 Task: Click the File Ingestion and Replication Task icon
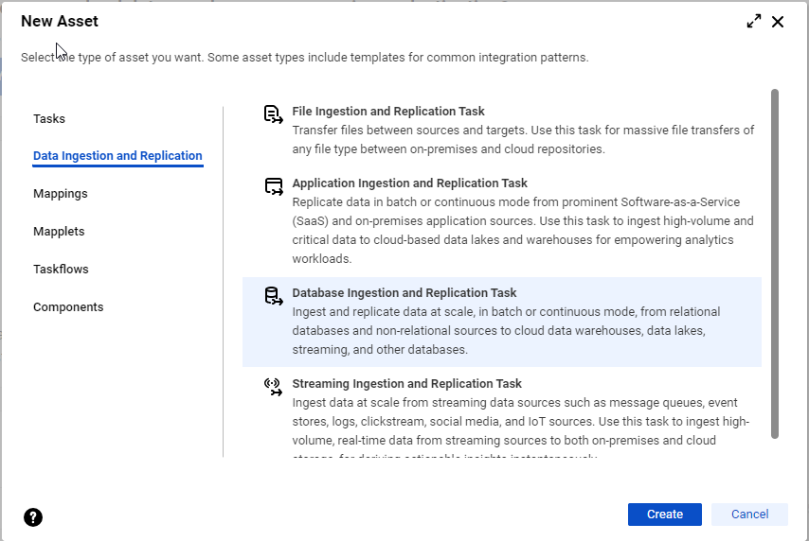274,114
